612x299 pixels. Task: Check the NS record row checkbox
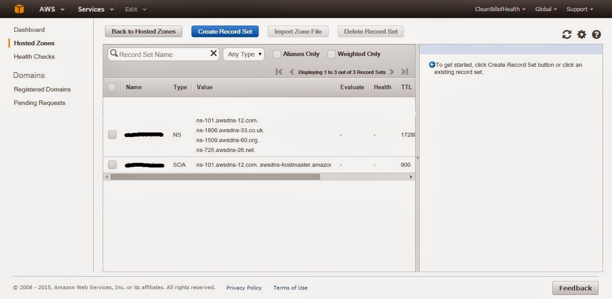pos(112,134)
